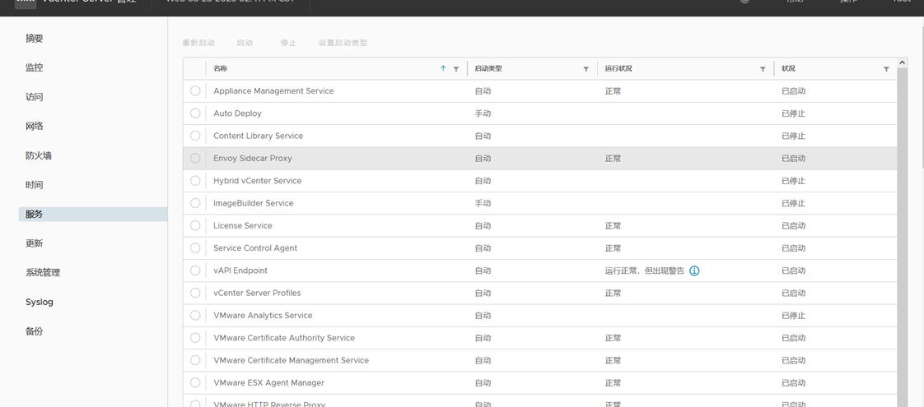Screen dimensions: 924x407
Task: Open the 备份 sidebar page
Action: point(35,331)
